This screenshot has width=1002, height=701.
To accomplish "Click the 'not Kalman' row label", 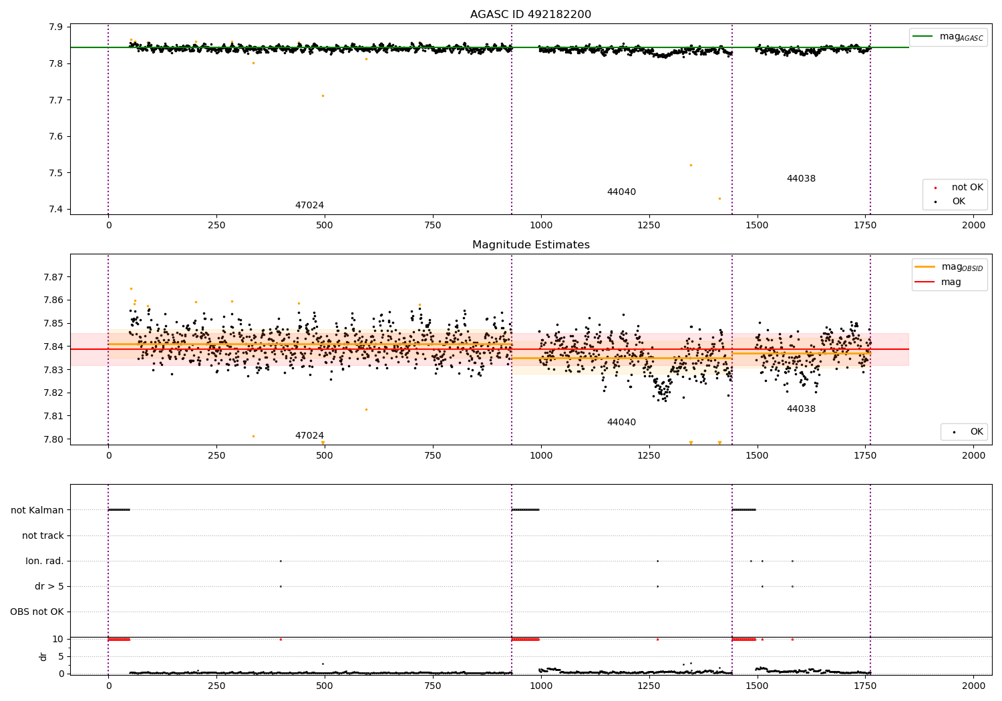I will tap(37, 510).
